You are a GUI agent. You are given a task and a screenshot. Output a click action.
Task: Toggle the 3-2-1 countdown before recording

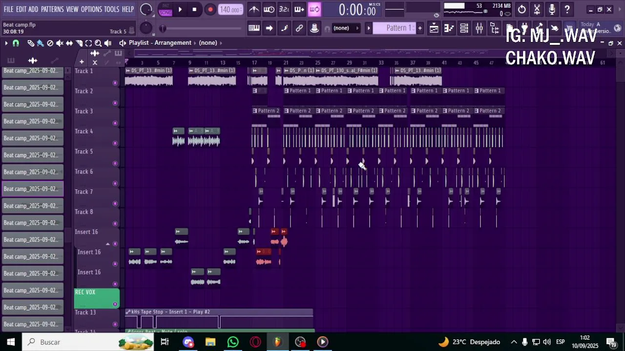(x=284, y=9)
